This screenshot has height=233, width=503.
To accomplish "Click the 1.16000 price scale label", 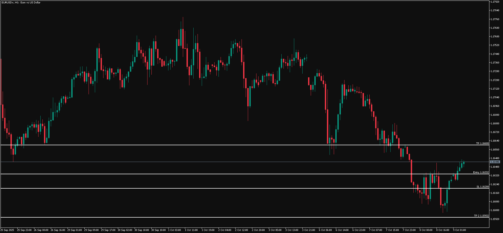I will pos(495,210).
